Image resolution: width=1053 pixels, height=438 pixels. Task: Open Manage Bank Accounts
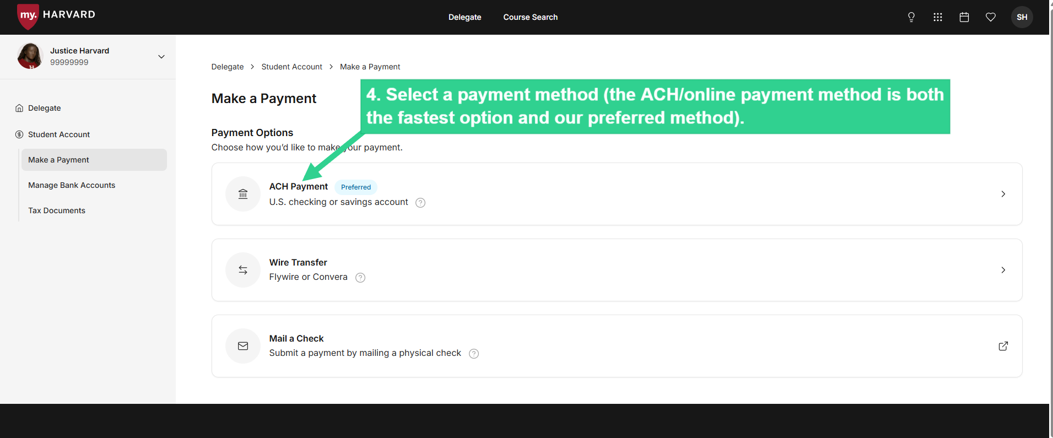(72, 185)
